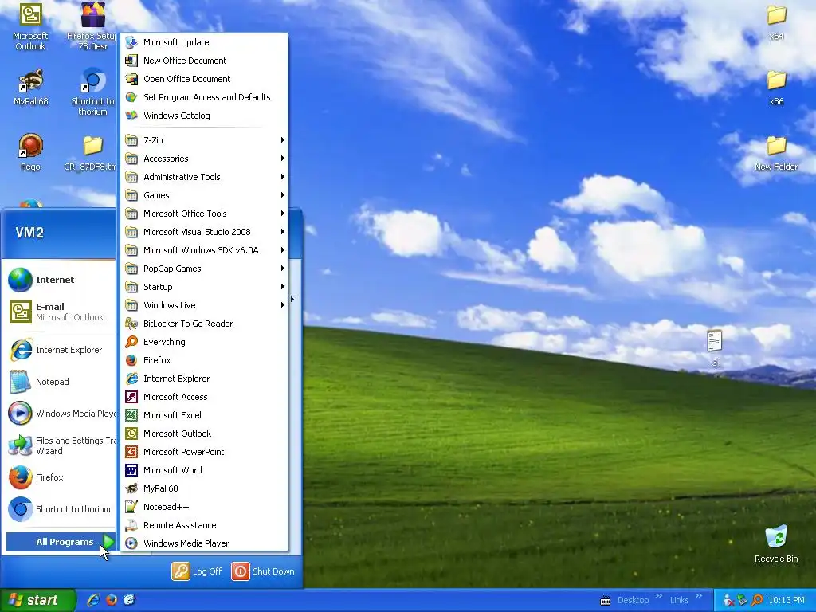Launch Microsoft PowerPoint
Screen dimensions: 816x612
click(x=204, y=452)
